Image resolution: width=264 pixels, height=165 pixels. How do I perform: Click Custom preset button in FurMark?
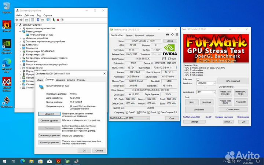tap(233, 109)
